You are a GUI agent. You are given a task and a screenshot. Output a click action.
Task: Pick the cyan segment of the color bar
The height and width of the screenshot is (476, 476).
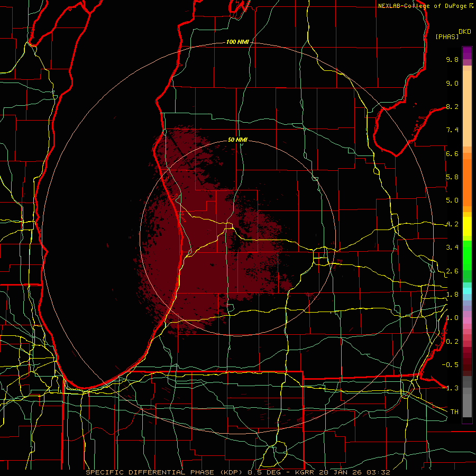click(467, 291)
